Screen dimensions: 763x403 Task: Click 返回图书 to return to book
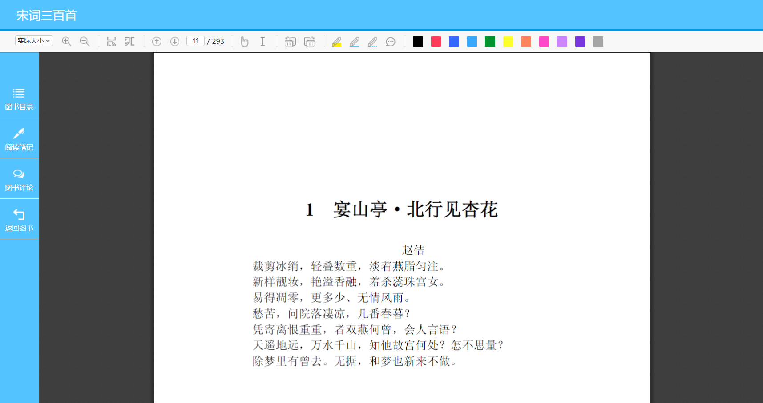tap(19, 220)
